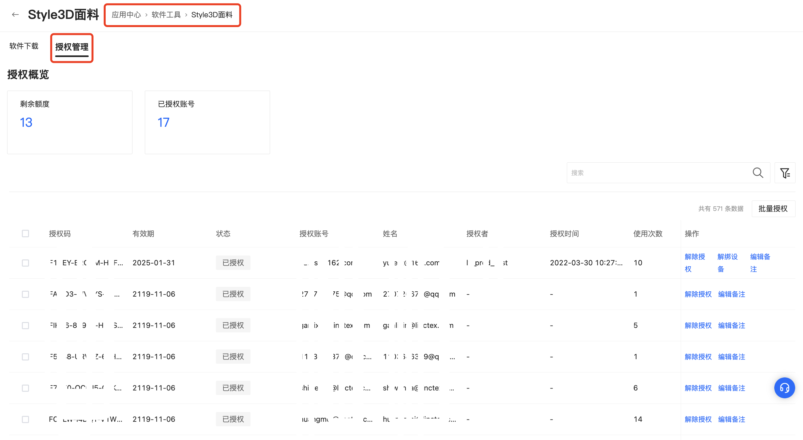Click the 使用次数 column header

tap(648, 234)
